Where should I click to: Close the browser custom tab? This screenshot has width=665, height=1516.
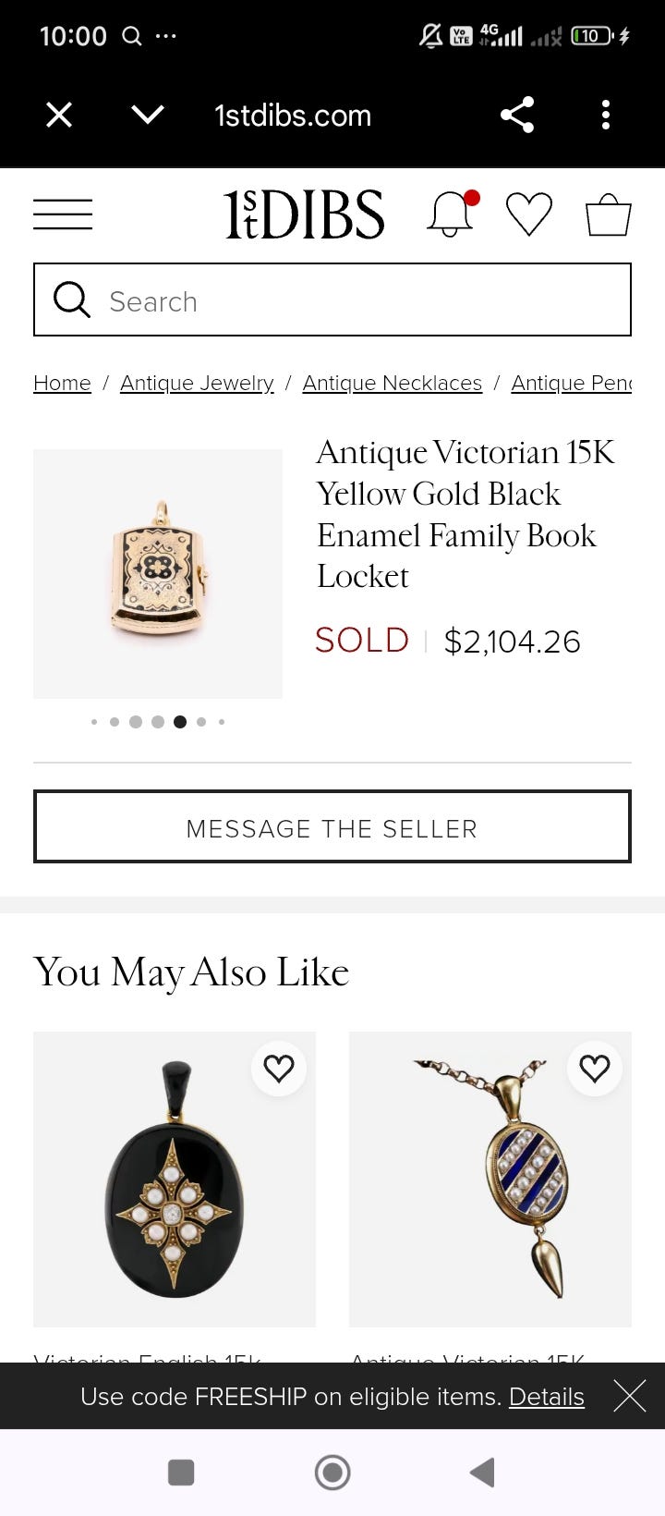coord(59,116)
